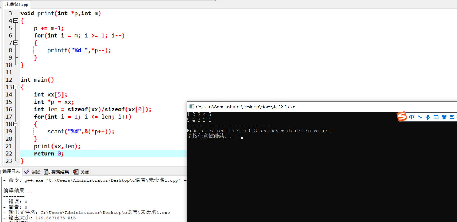The height and width of the screenshot is (222, 457).
Task: Open the IME toolbox grid icon
Action: (452, 117)
